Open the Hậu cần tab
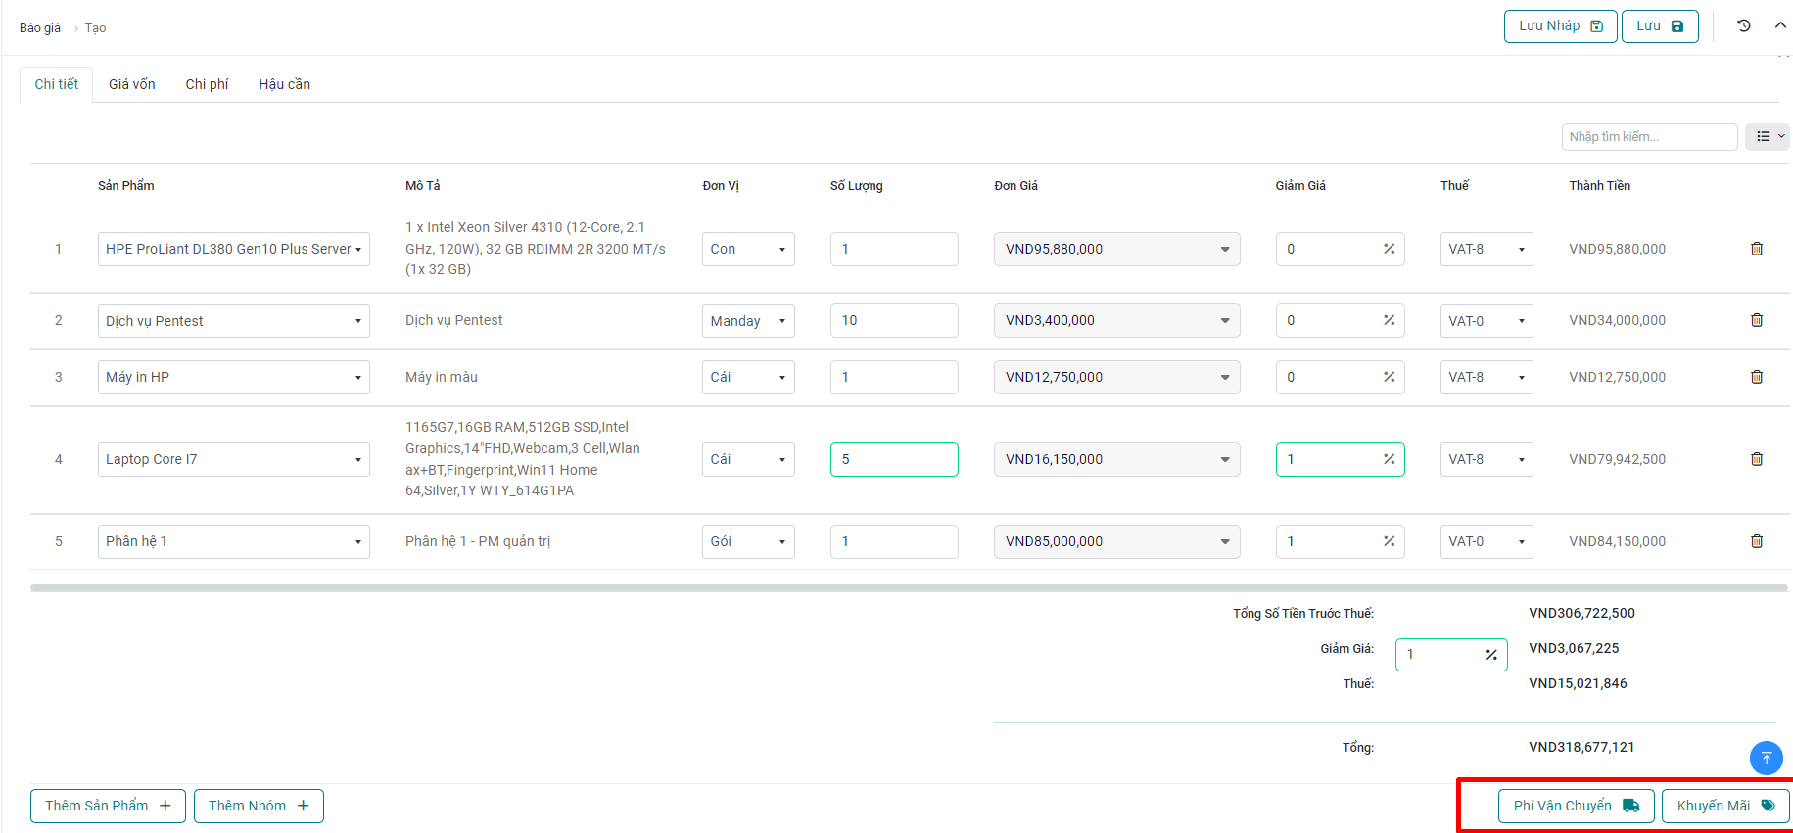1793x833 pixels. point(284,84)
